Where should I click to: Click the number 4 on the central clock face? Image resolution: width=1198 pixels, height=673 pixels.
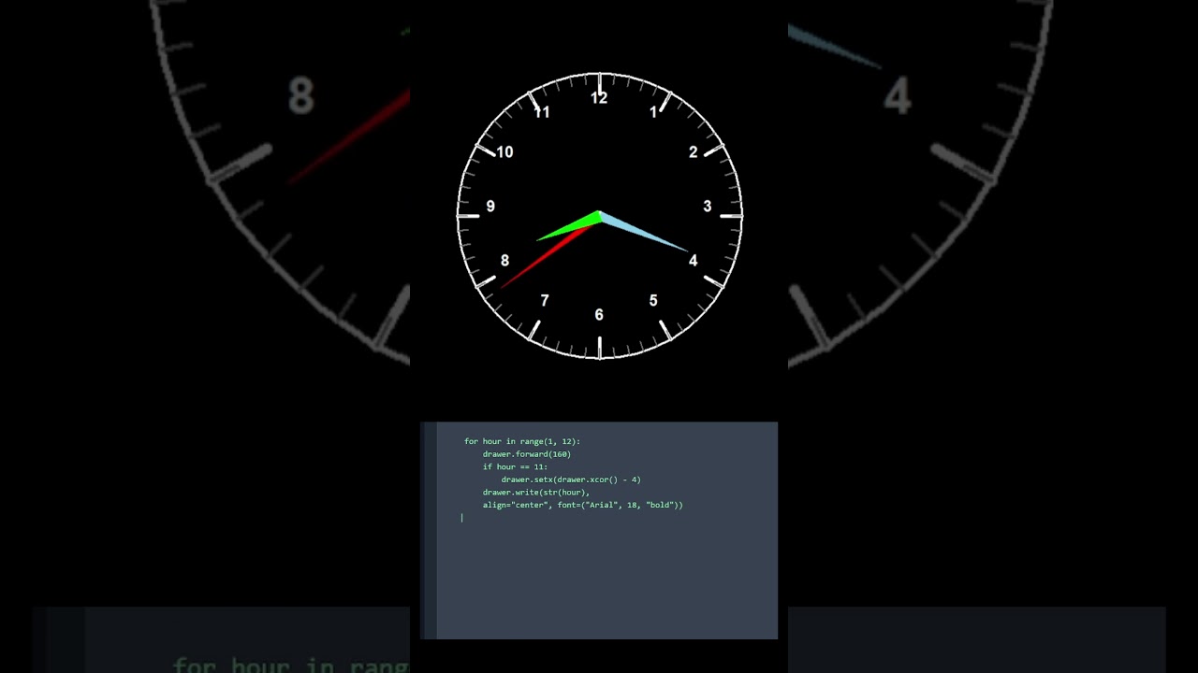point(693,261)
